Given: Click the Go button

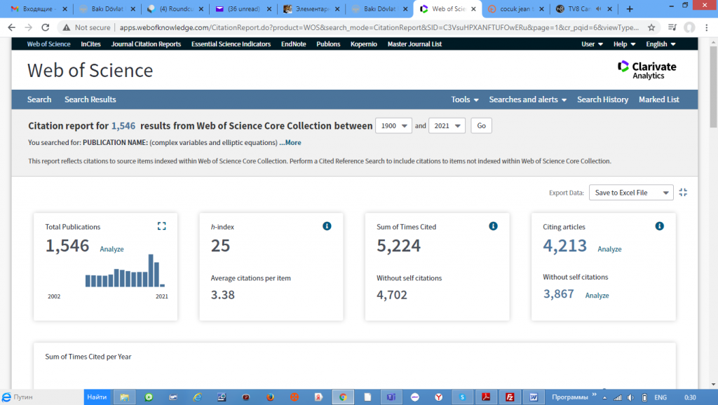Looking at the screenshot, I should [x=481, y=126].
